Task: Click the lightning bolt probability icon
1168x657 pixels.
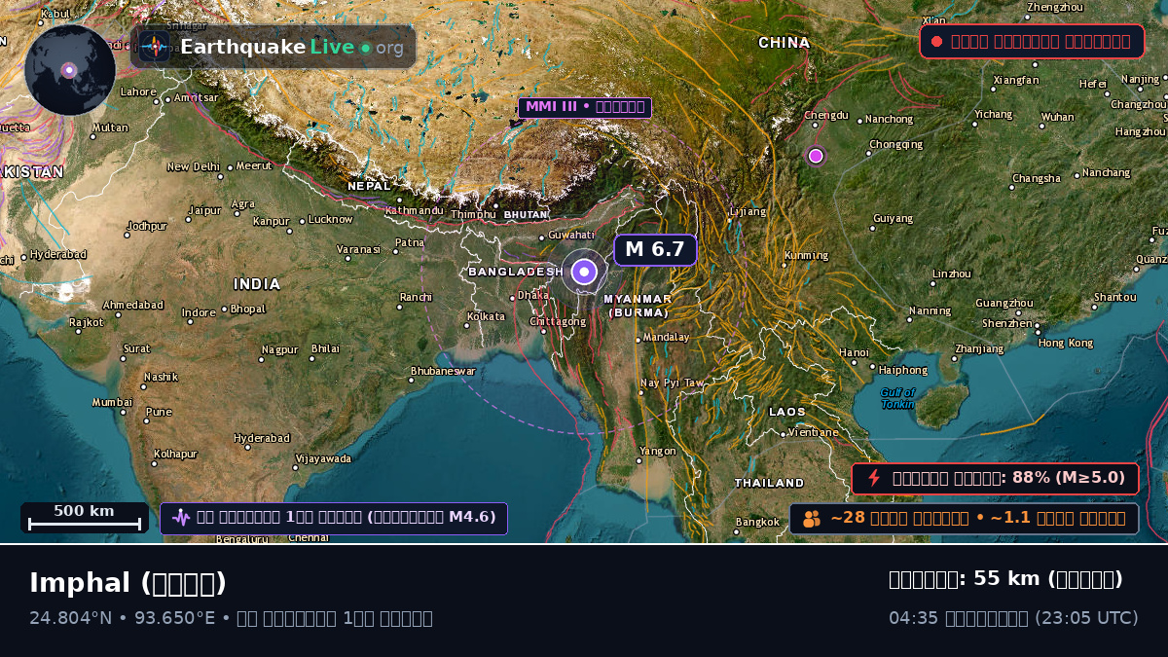Action: 874,478
